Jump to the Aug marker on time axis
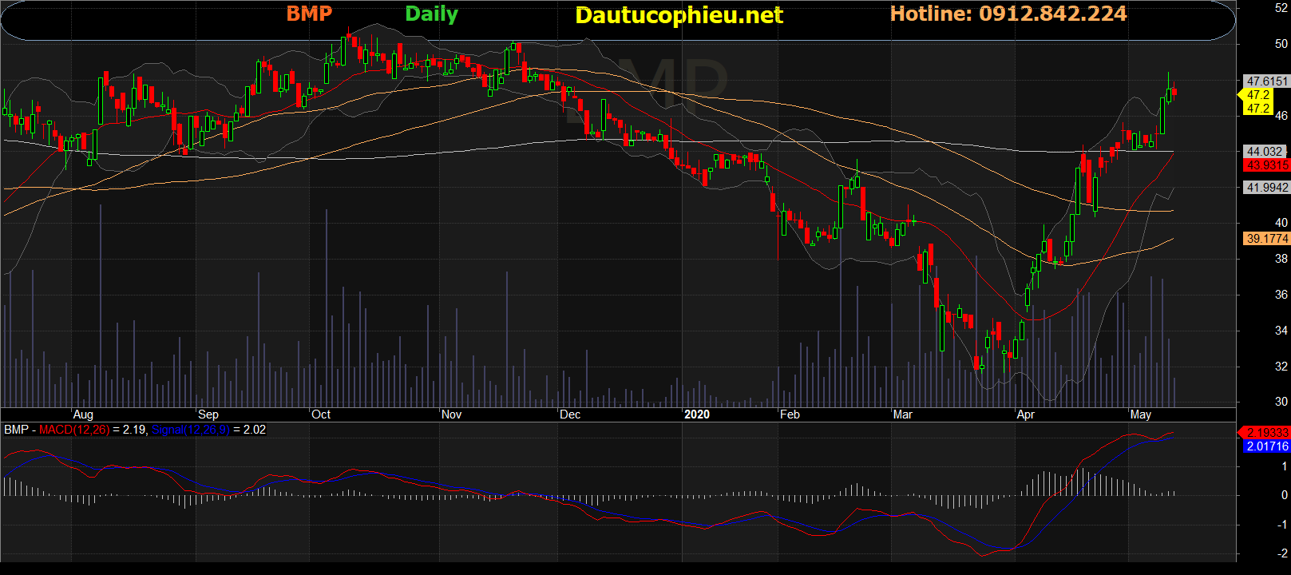Image resolution: width=1291 pixels, height=575 pixels. click(x=83, y=414)
